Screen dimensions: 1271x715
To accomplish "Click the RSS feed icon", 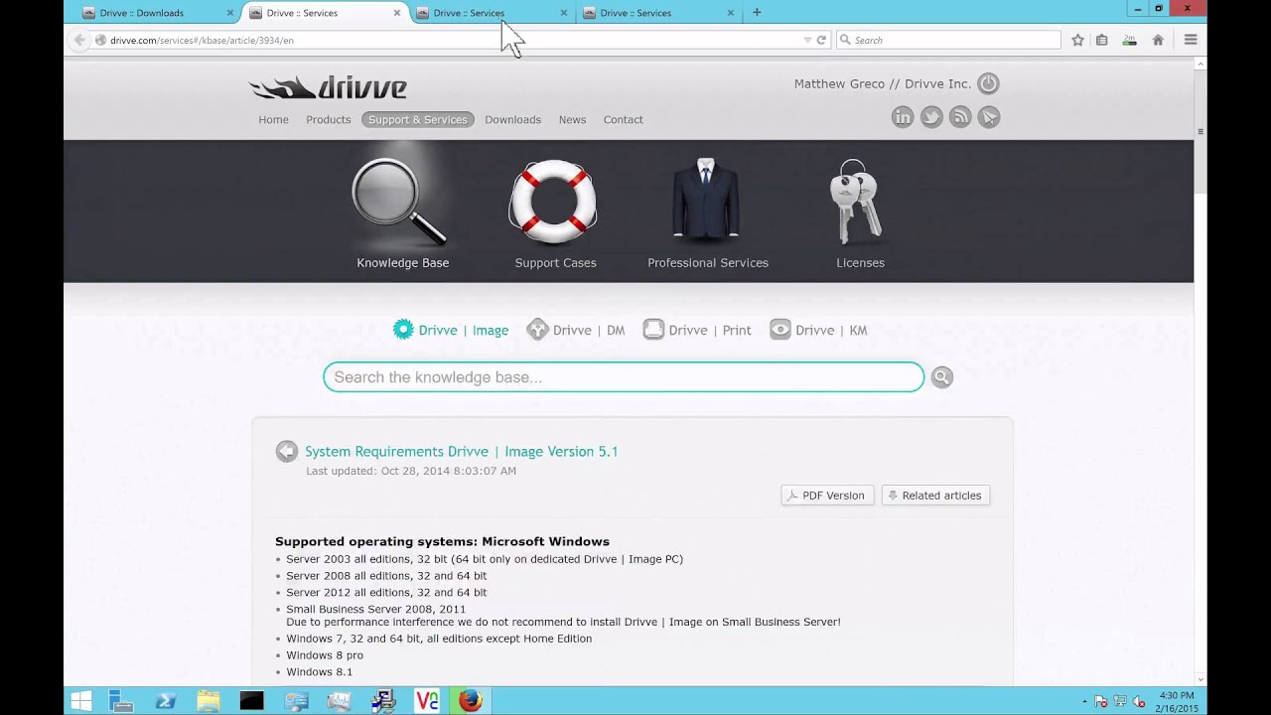I will coord(960,117).
